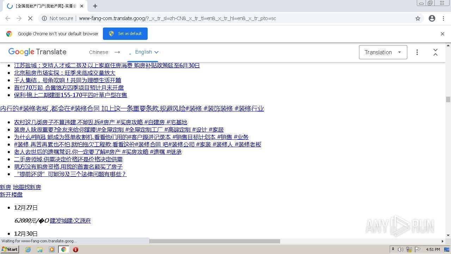Open the “提前还贷” legal questions link

click(x=70, y=174)
